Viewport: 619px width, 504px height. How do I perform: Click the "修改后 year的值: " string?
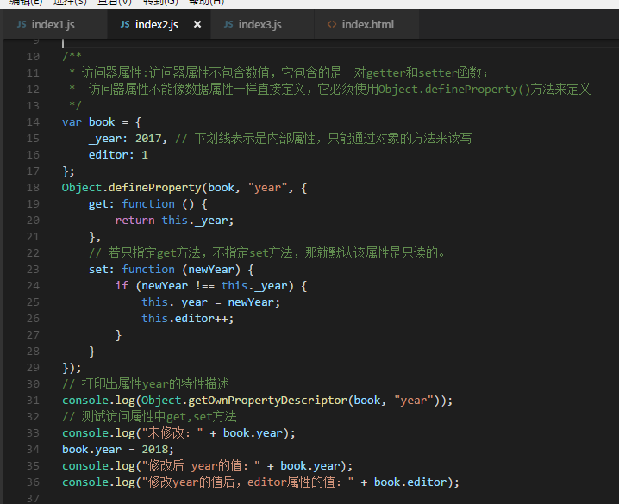point(201,466)
